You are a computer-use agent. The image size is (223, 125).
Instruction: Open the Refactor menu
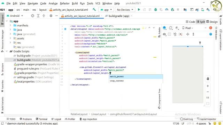point(64,3)
